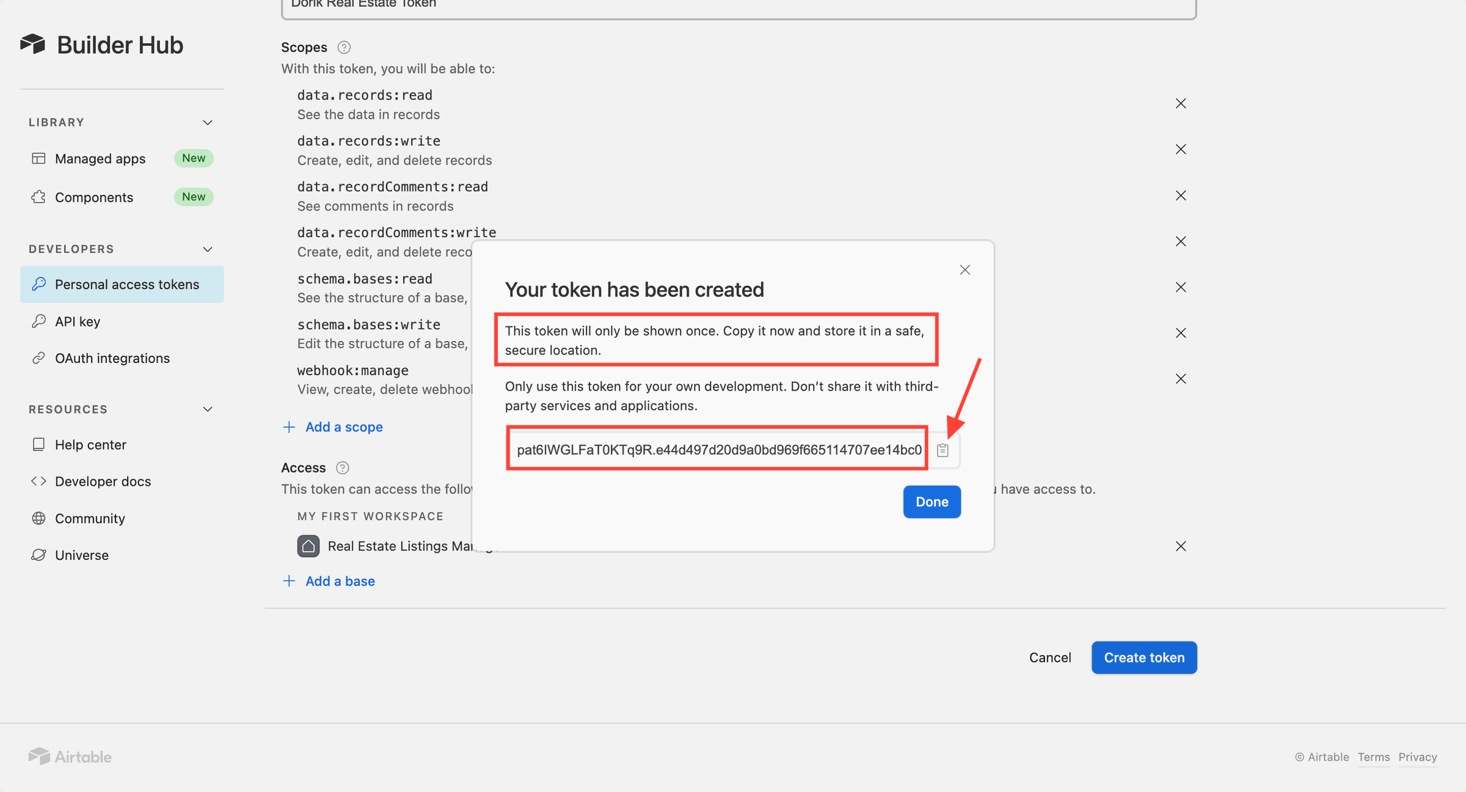The image size is (1466, 792).
Task: Click the API key sidebar icon
Action: click(39, 320)
